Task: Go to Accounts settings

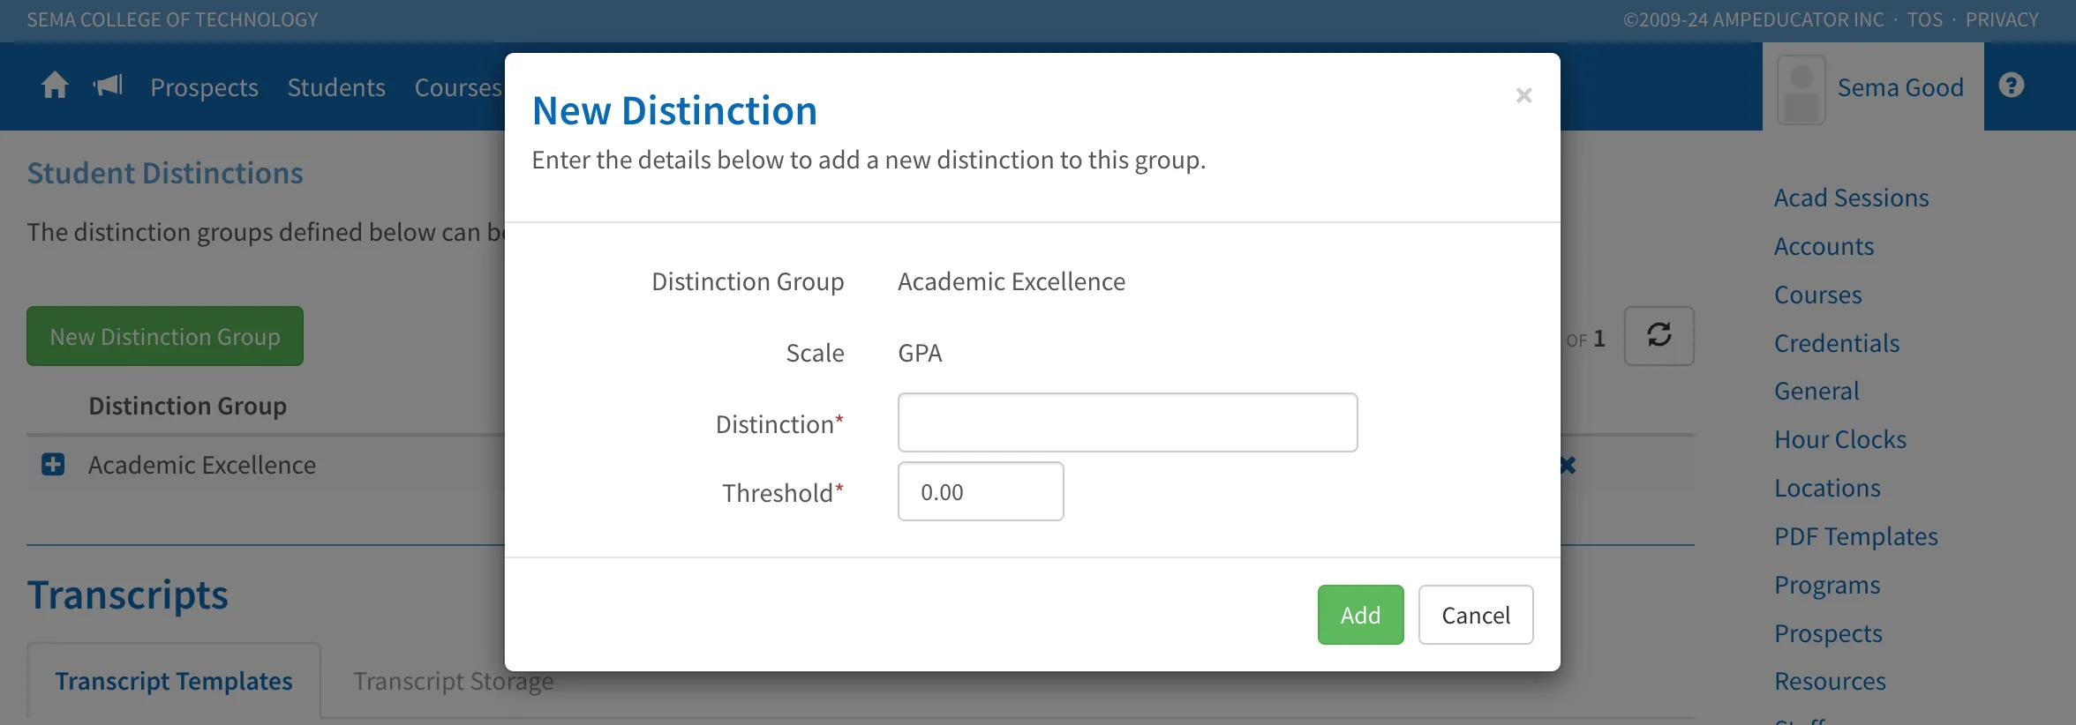Action: 1824,246
